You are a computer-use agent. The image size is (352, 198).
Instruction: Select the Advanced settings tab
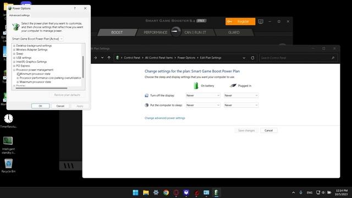(x=19, y=15)
